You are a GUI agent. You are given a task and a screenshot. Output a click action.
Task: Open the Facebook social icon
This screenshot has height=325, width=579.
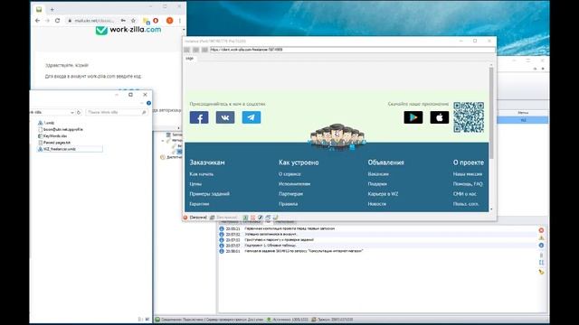(199, 117)
